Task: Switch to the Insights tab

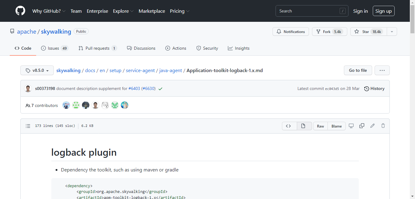Action: click(x=238, y=48)
